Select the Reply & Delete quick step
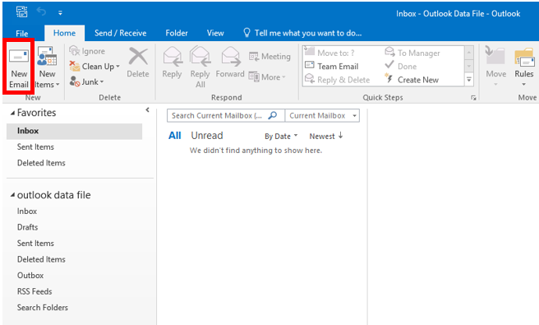The image size is (539, 325). 338,80
